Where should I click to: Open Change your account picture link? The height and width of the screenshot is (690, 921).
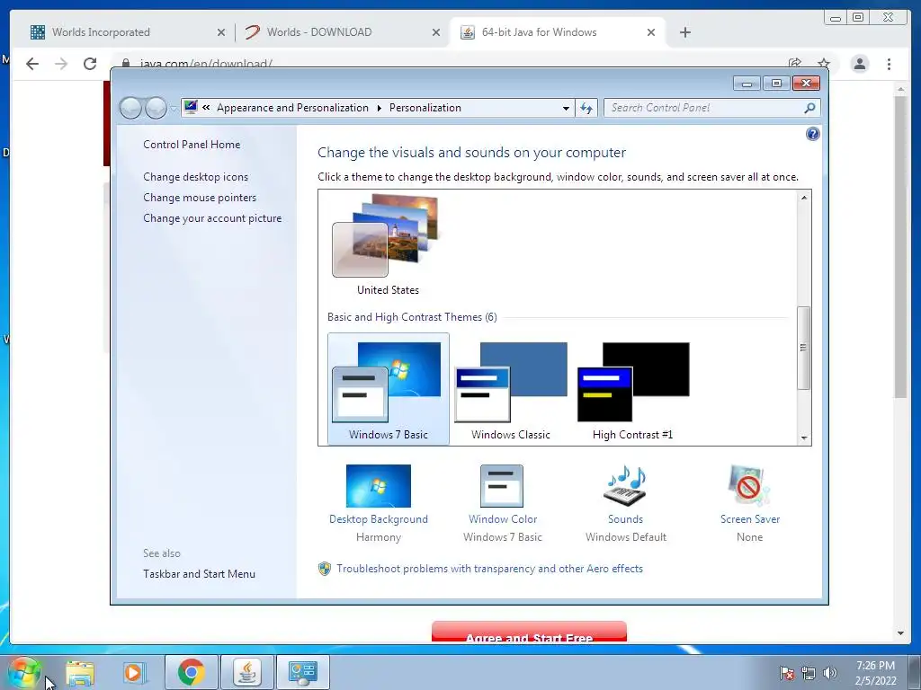tap(212, 217)
